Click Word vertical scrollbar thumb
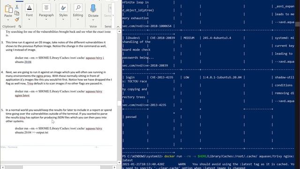The image size is (300, 169). [119, 103]
